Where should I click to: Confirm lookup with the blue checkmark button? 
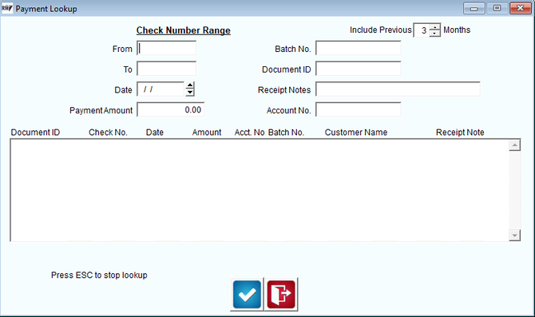coord(247,294)
